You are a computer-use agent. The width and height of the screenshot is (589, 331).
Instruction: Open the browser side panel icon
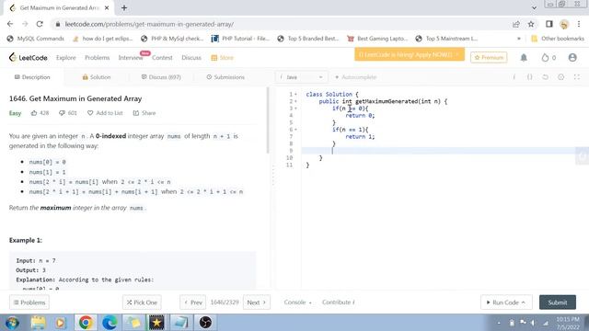click(x=549, y=24)
